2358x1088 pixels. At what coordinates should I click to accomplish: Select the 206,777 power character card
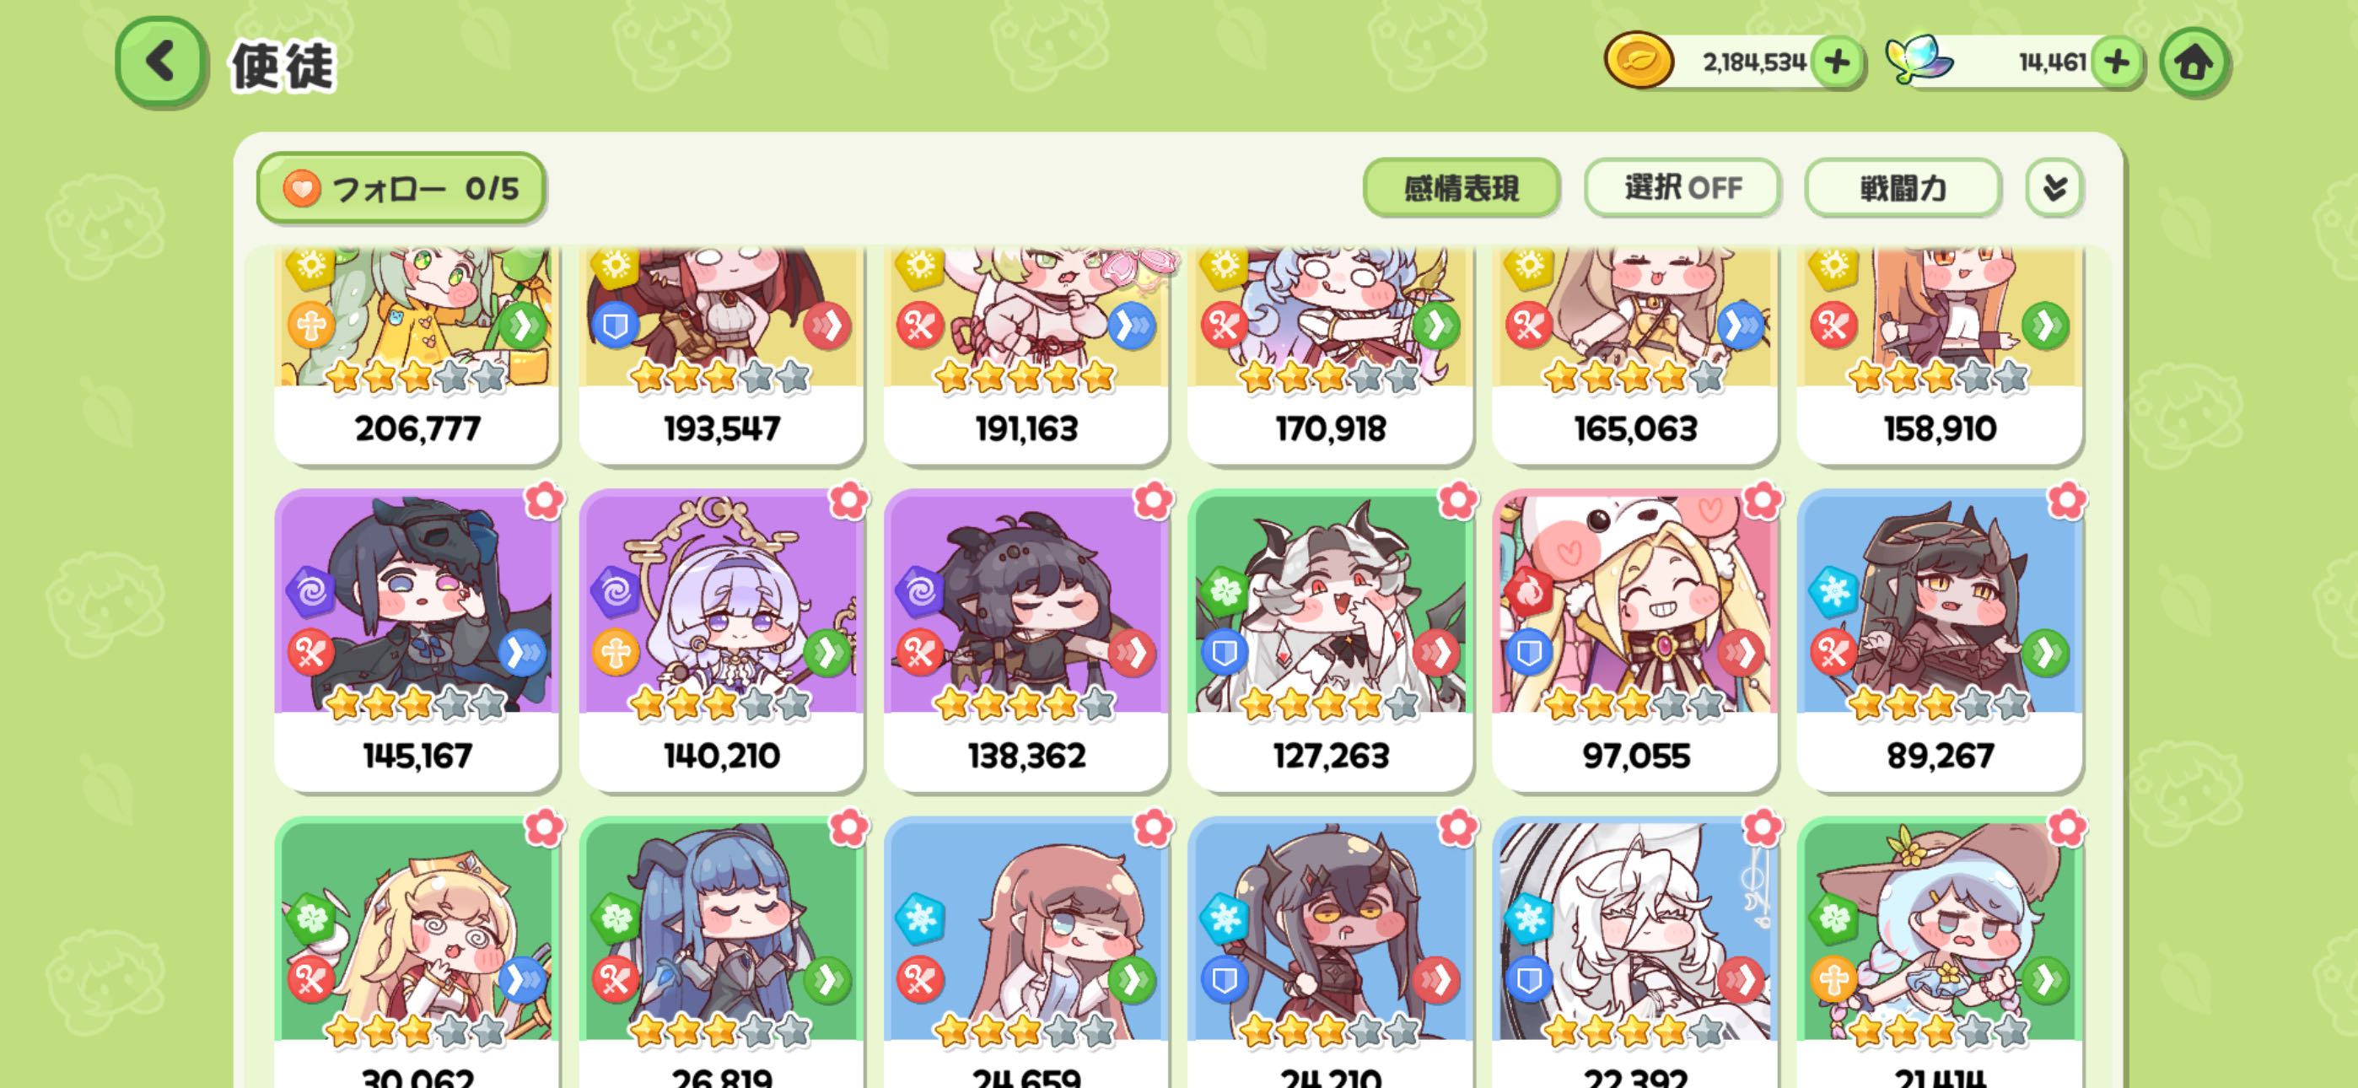click(x=417, y=355)
